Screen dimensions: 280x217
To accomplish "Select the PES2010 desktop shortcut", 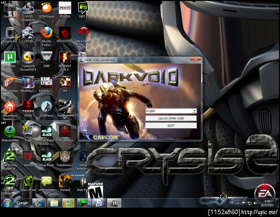I will [x=65, y=10].
